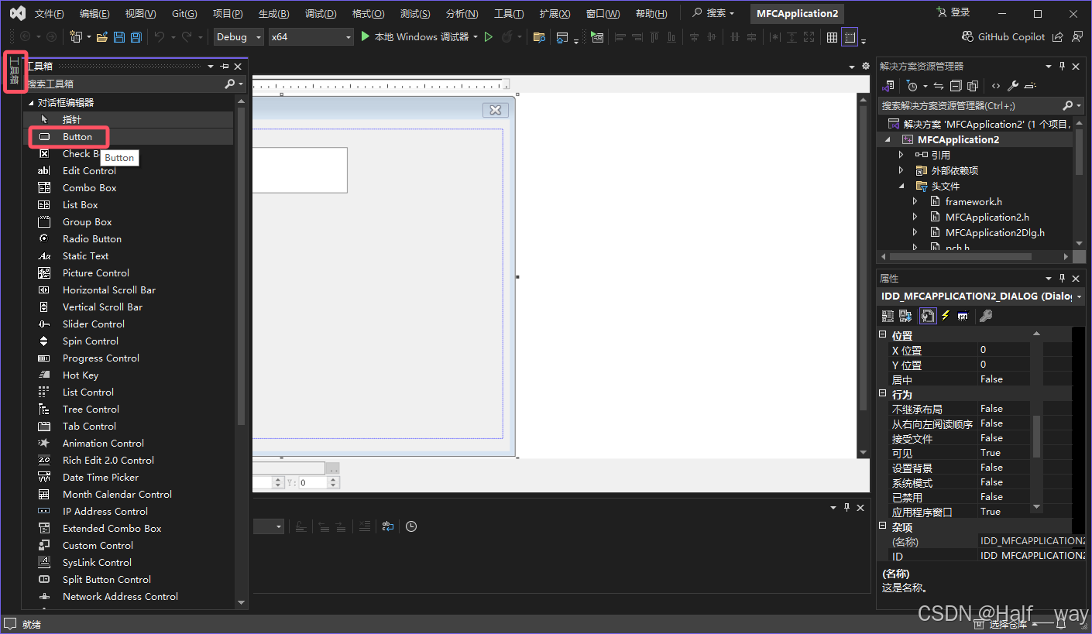
Task: Expand the 外部依赖项 tree node
Action: pos(901,170)
